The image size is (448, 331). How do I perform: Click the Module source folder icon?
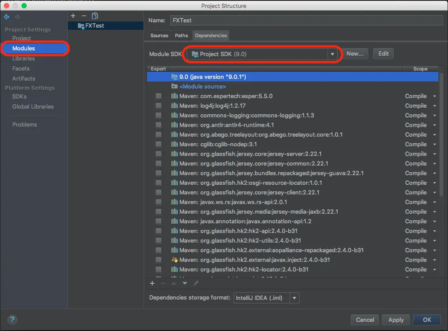pyautogui.click(x=174, y=86)
